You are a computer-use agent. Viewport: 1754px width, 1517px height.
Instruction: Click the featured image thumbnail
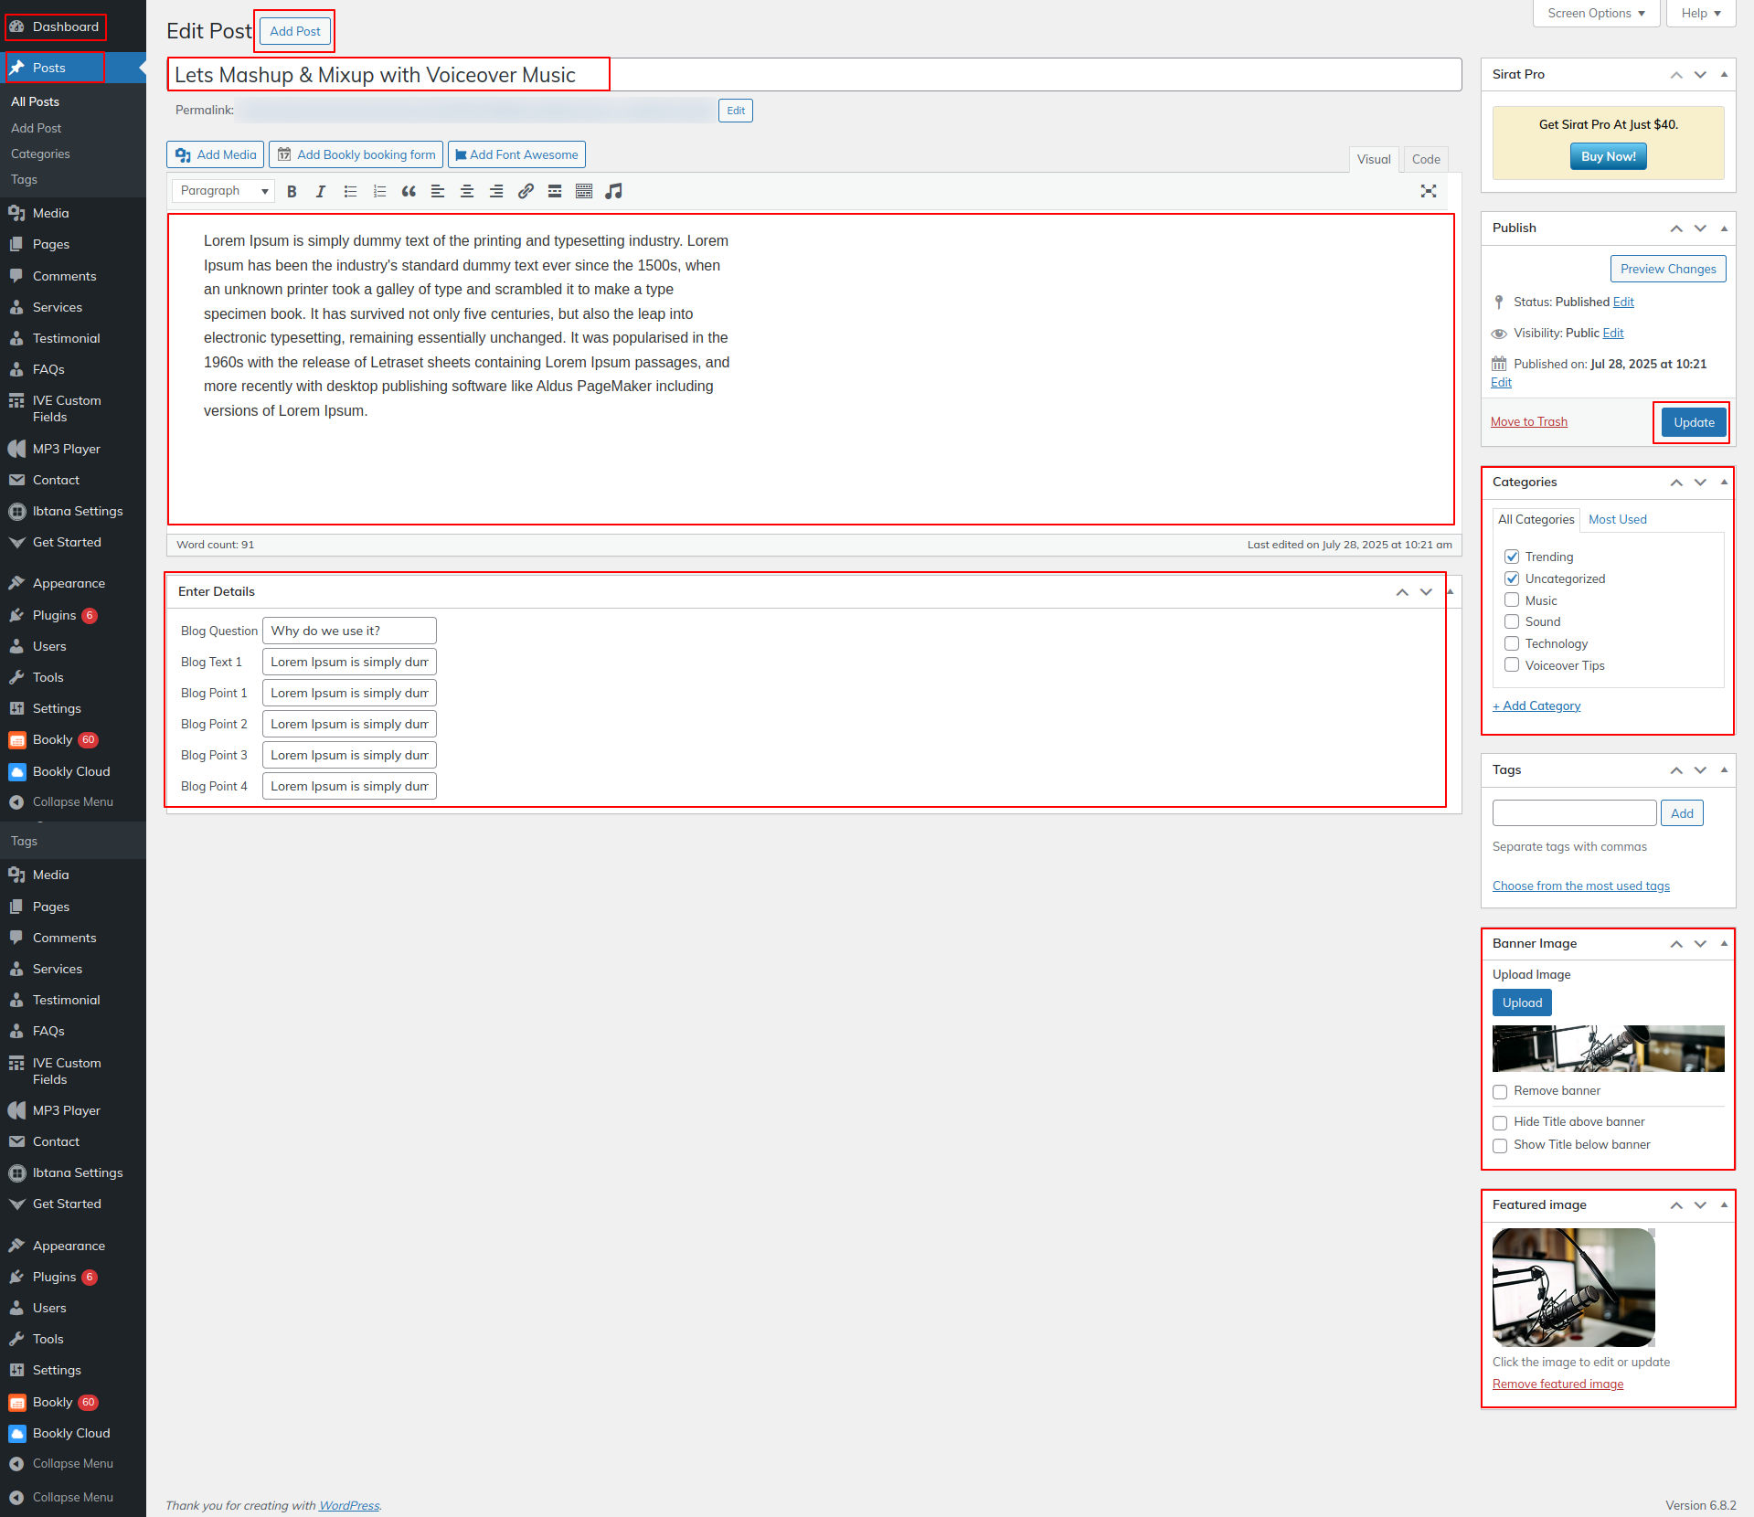pyautogui.click(x=1573, y=1287)
